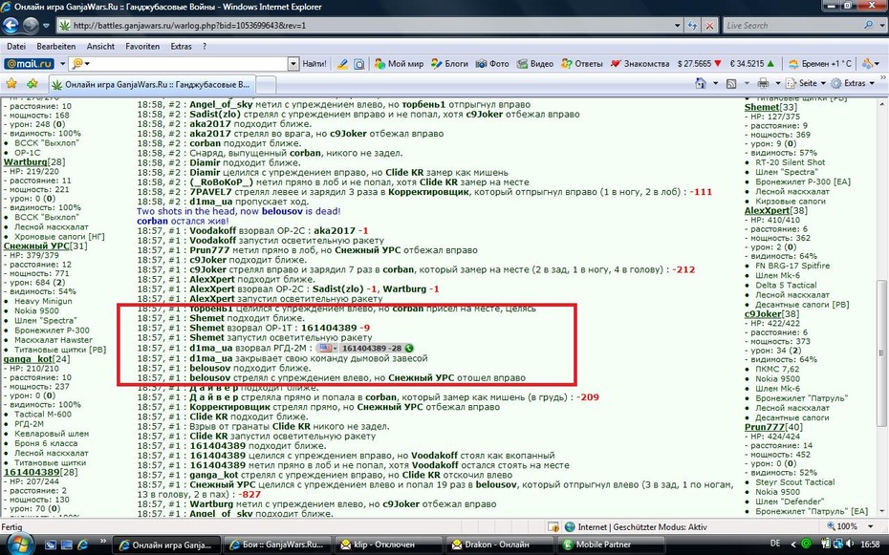Open player link Снежный УРС
Image resolution: width=889 pixels, height=555 pixels.
click(x=36, y=245)
